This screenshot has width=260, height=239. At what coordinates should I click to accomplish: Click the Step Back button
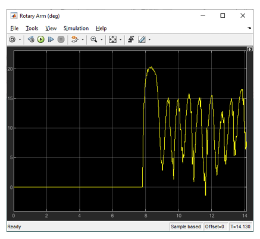point(31,39)
